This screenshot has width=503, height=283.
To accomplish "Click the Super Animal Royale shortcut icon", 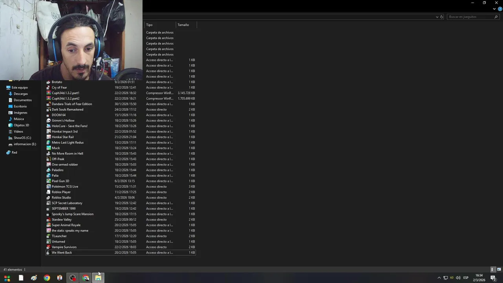I will point(48,225).
